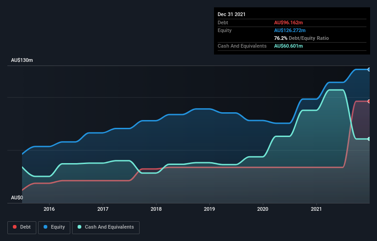The height and width of the screenshot is (241, 377).
Task: Toggle the Cash And Equivalents legend button
Action: [106, 227]
